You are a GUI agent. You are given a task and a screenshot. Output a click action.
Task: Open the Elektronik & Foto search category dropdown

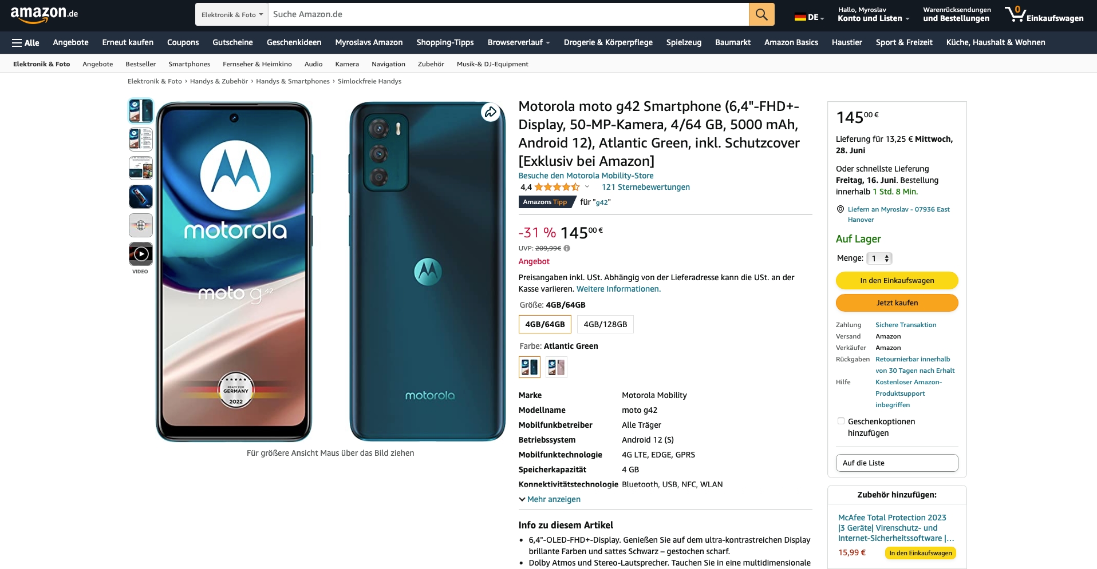tap(232, 14)
